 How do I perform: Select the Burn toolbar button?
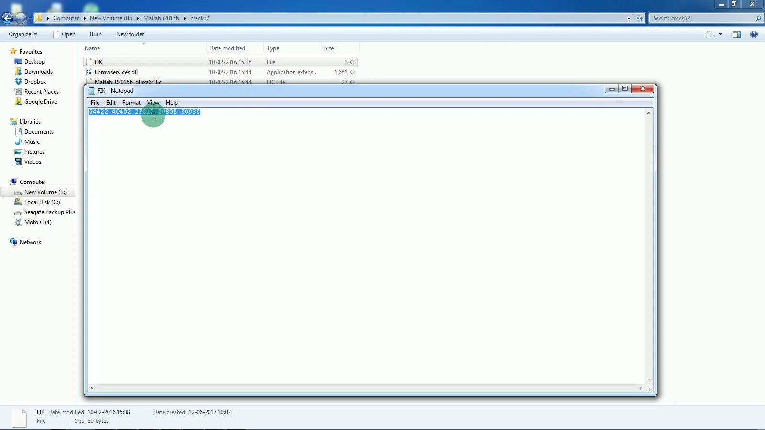click(96, 34)
